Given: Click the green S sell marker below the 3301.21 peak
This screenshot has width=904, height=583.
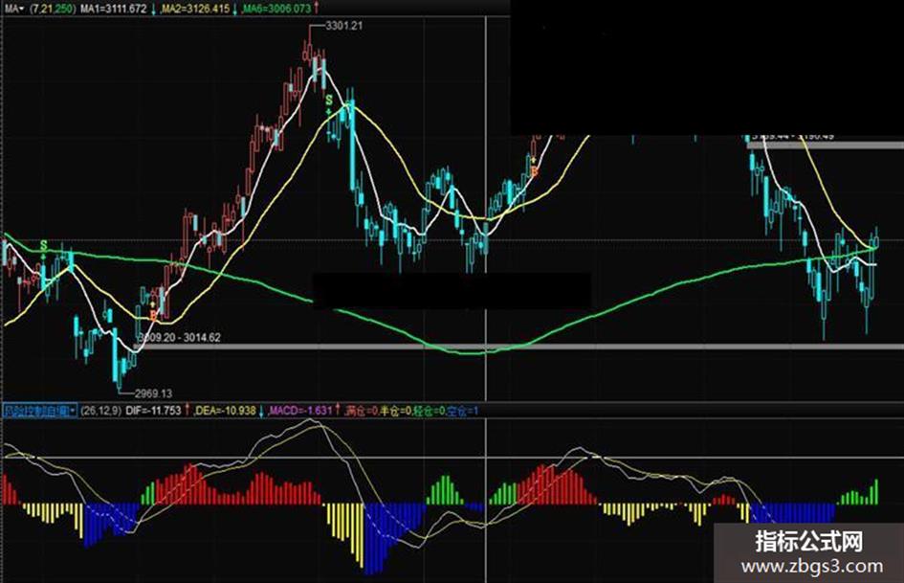Looking at the screenshot, I should (x=329, y=101).
